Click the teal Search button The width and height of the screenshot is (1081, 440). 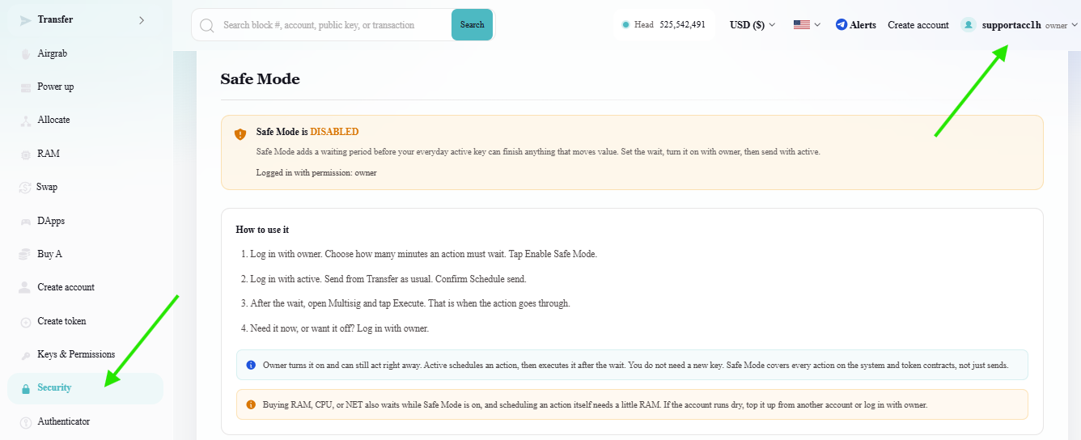[x=472, y=25]
